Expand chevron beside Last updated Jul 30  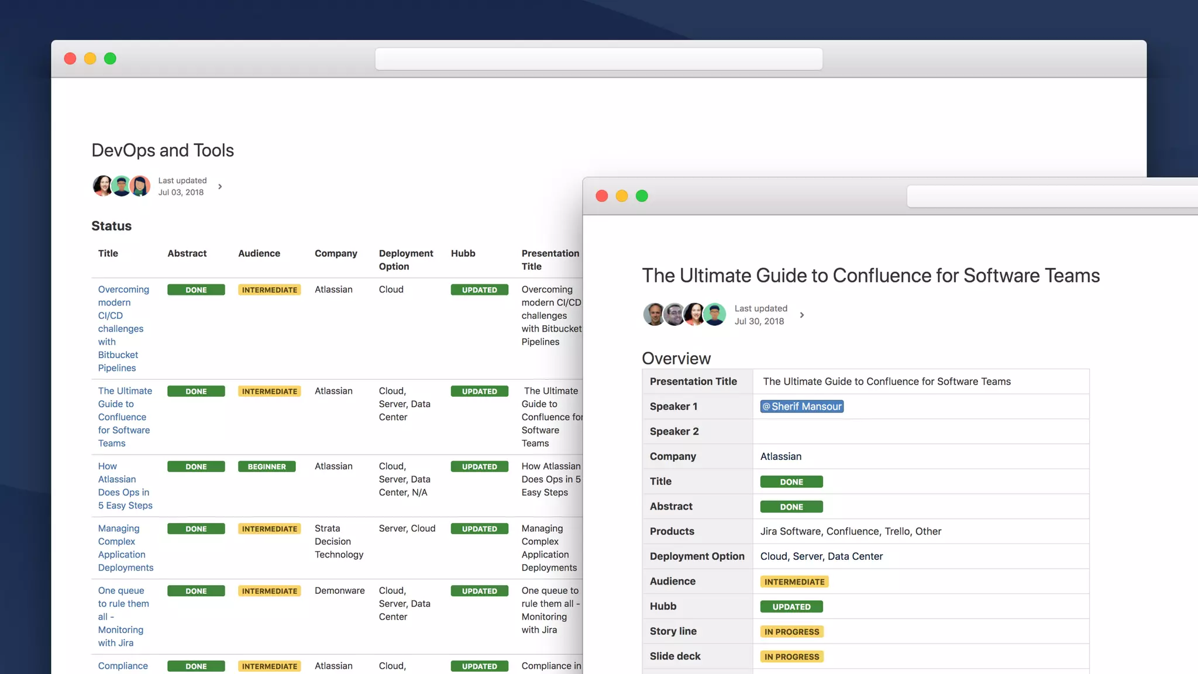(801, 315)
